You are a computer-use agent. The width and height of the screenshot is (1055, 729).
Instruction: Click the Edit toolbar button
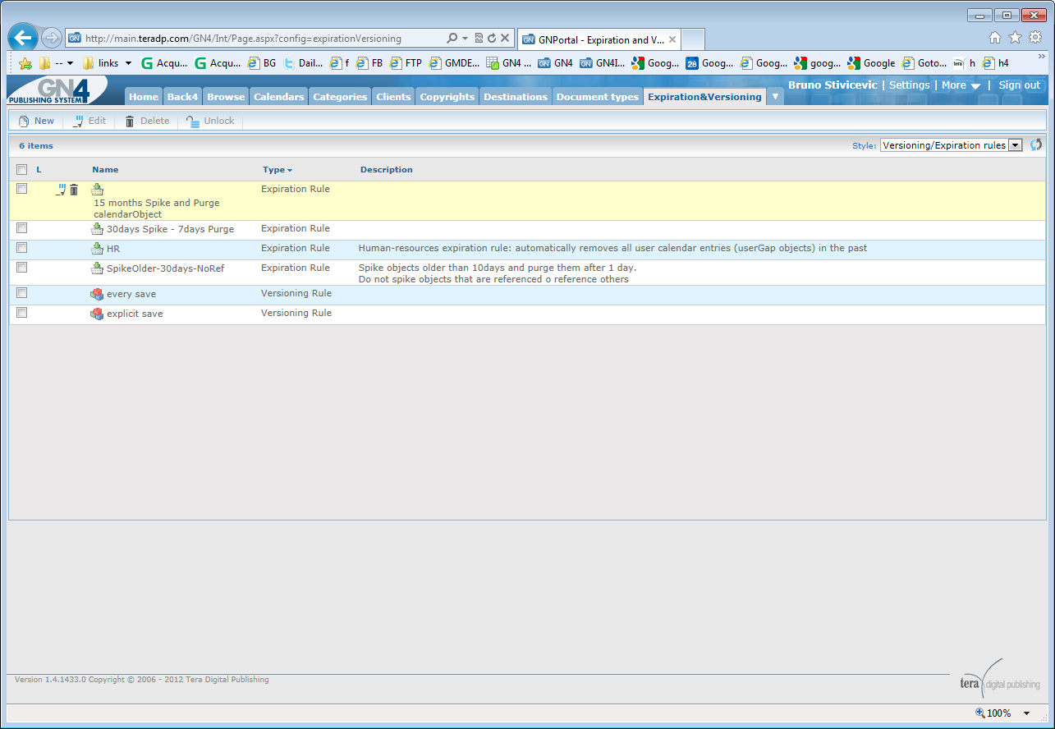pyautogui.click(x=89, y=121)
